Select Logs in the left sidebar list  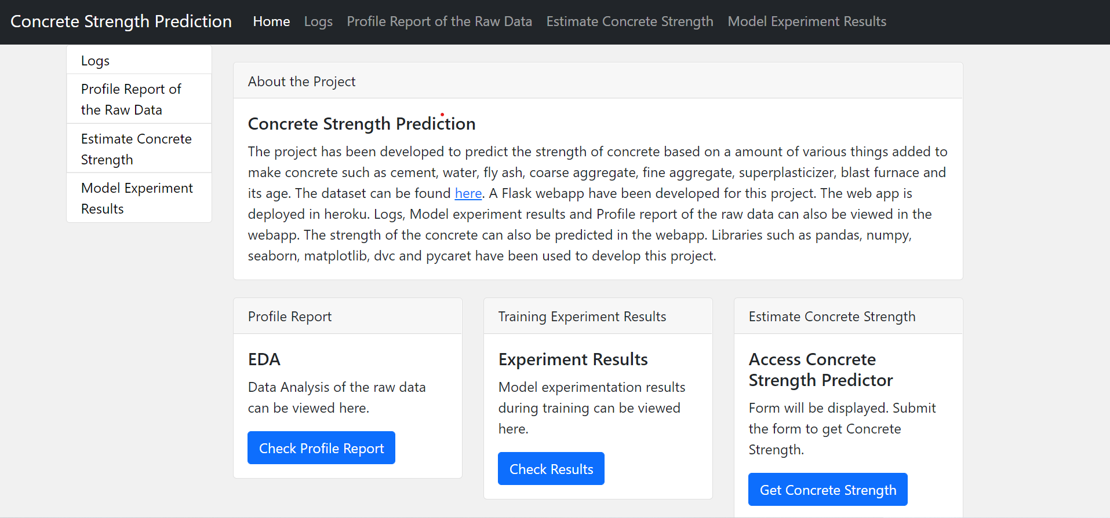click(x=94, y=60)
